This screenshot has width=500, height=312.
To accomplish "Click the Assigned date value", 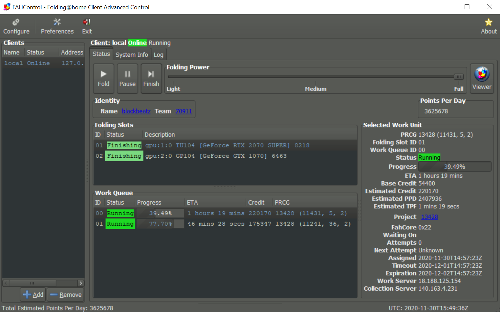I will pos(450,258).
